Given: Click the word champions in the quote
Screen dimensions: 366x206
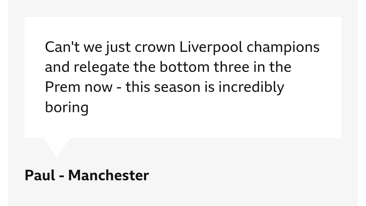Looking at the screenshot, I should click(283, 47).
